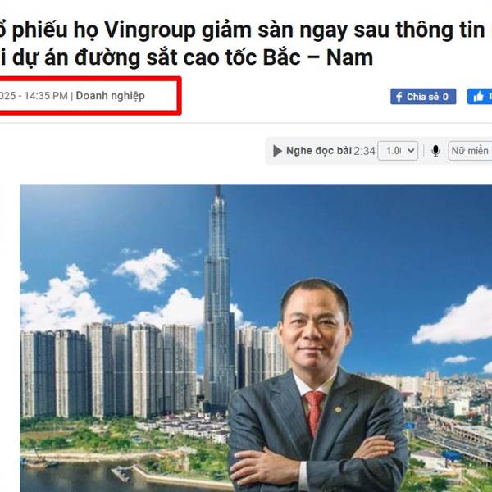This screenshot has height=492, width=492.
Task: Open the 1.0 playback speed dropdown
Action: point(398,151)
